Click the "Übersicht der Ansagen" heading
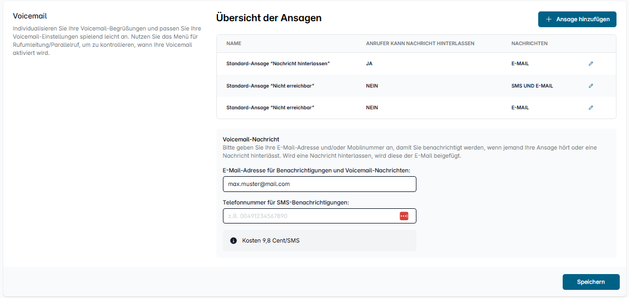 (269, 18)
